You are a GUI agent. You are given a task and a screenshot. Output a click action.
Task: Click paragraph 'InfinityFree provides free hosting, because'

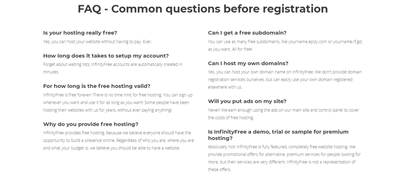click(x=118, y=140)
